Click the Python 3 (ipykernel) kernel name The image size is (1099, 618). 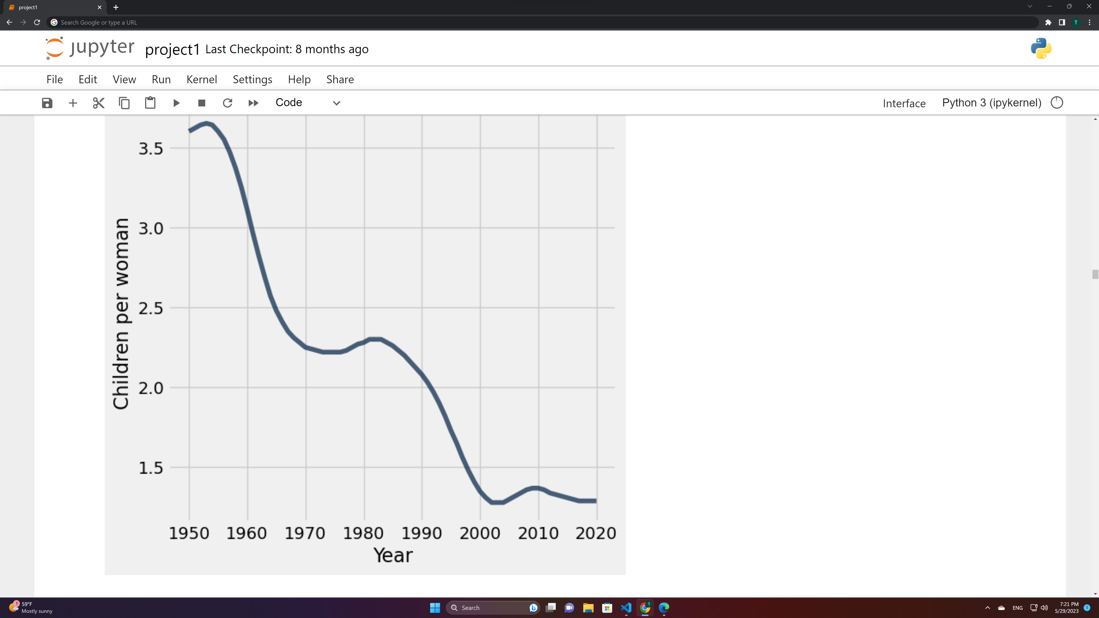coord(991,103)
